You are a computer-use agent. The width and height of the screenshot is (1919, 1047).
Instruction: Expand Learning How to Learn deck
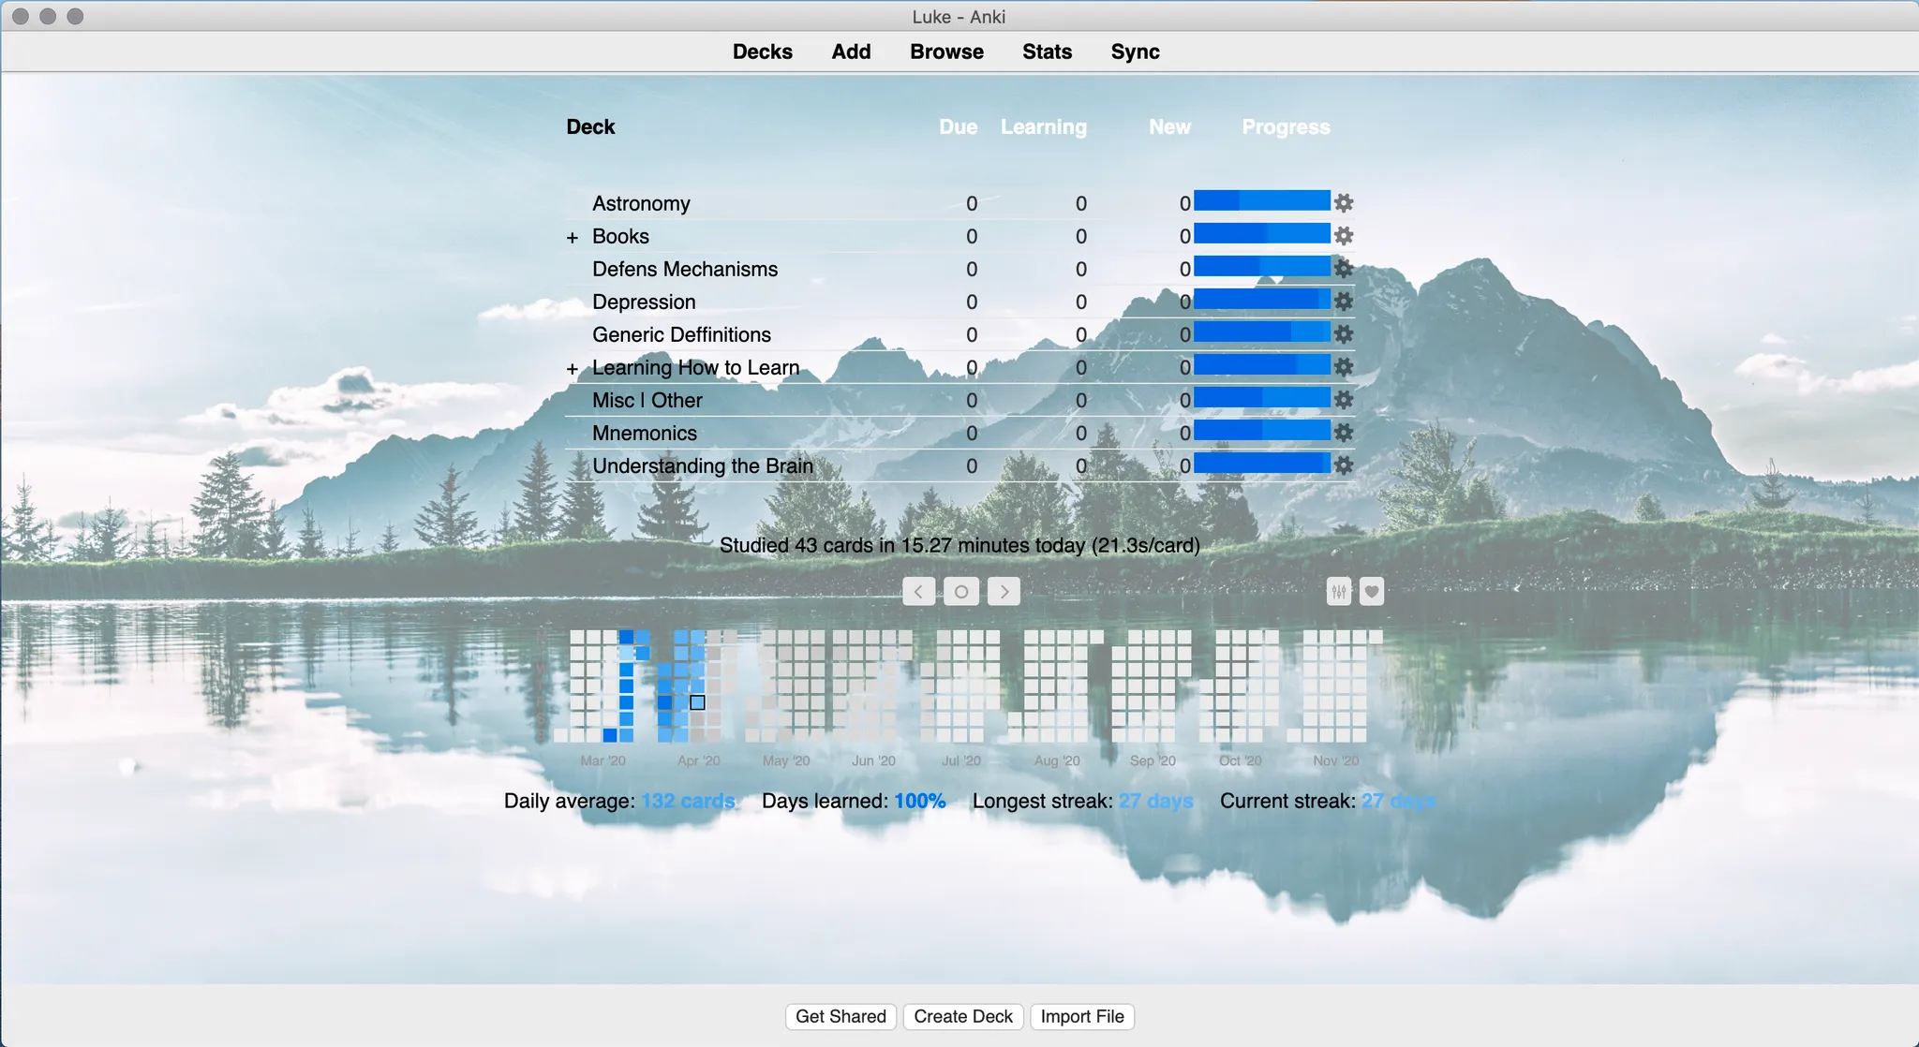click(573, 368)
